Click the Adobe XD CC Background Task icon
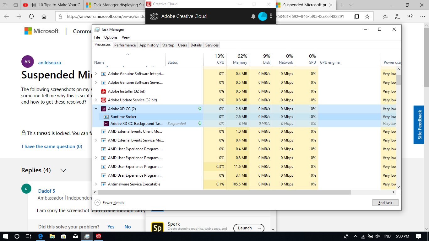 pos(106,124)
